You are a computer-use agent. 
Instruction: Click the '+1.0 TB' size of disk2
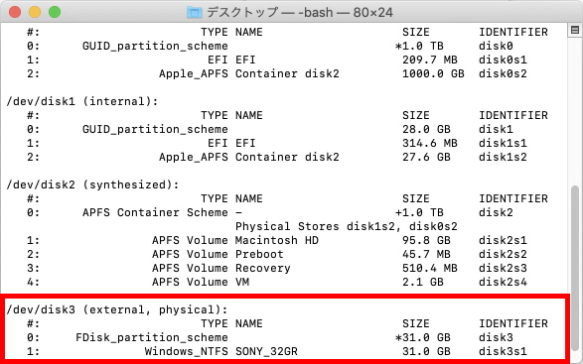(420, 212)
